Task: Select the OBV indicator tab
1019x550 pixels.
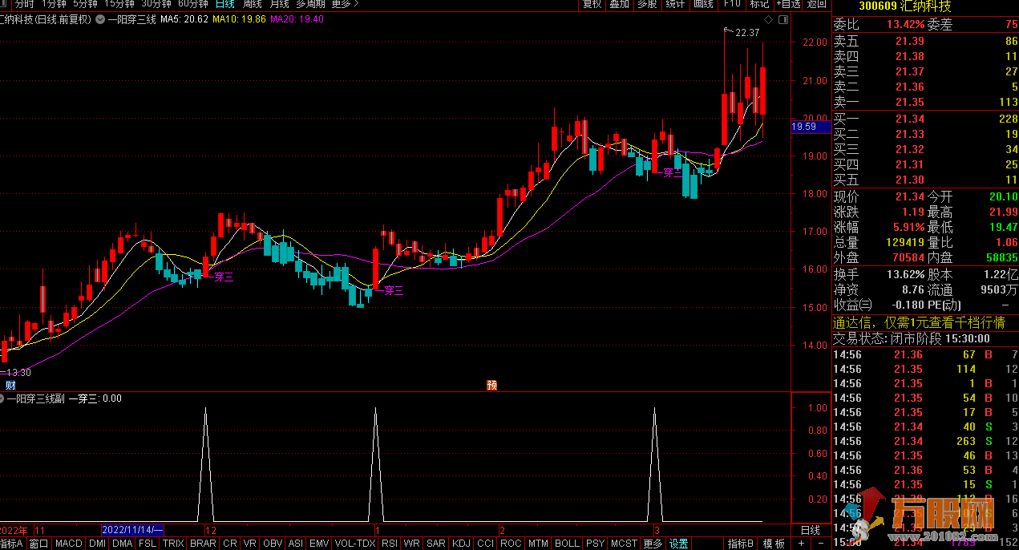Action: point(273,544)
